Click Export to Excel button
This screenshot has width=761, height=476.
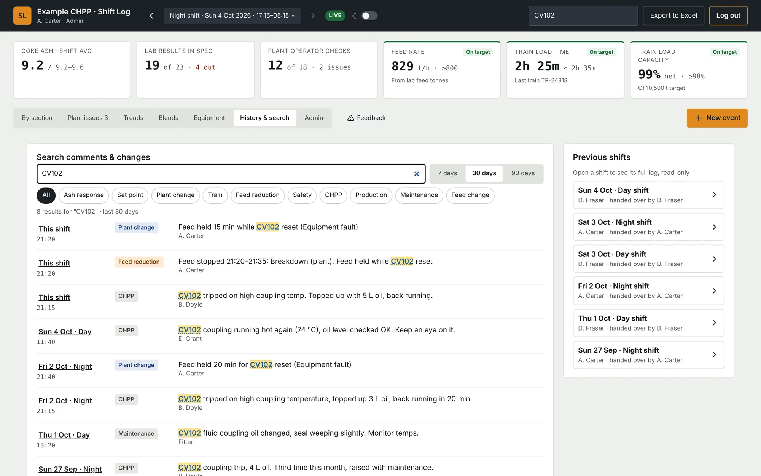673,16
